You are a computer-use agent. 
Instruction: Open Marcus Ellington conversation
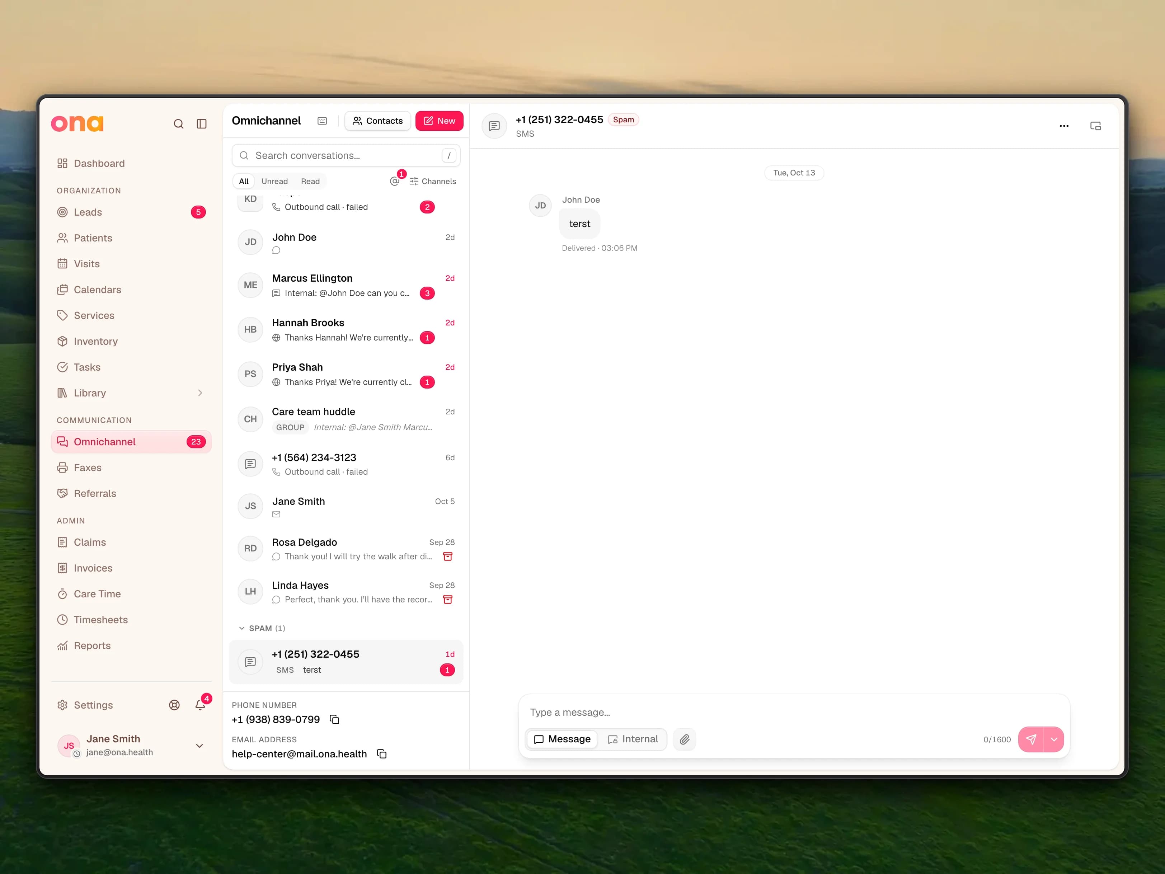346,285
